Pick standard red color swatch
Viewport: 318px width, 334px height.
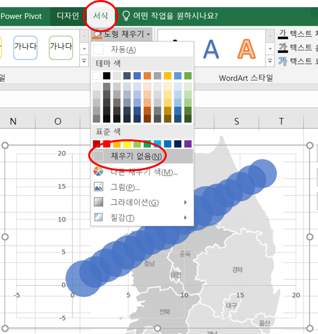[107, 144]
